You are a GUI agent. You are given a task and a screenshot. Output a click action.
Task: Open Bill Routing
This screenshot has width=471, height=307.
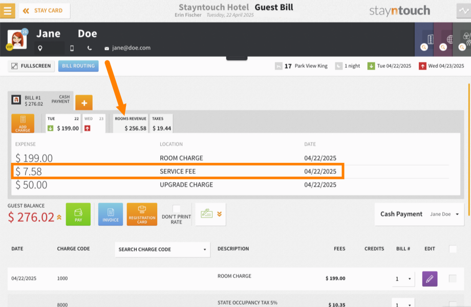(x=78, y=66)
